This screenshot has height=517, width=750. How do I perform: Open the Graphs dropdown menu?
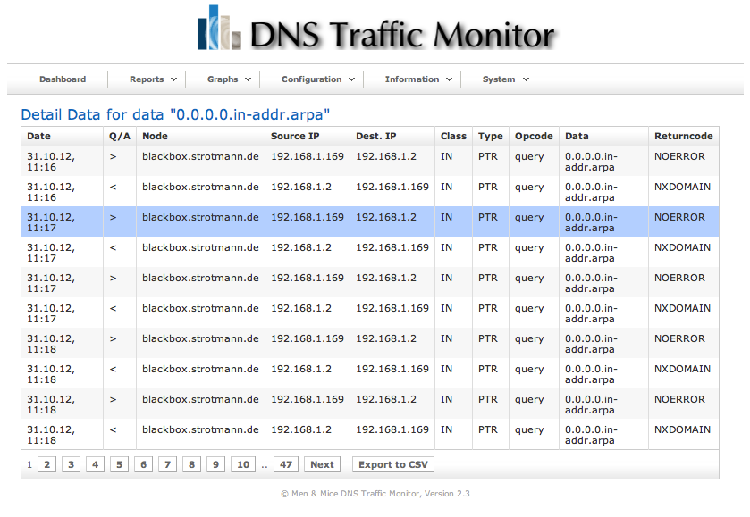pos(228,79)
